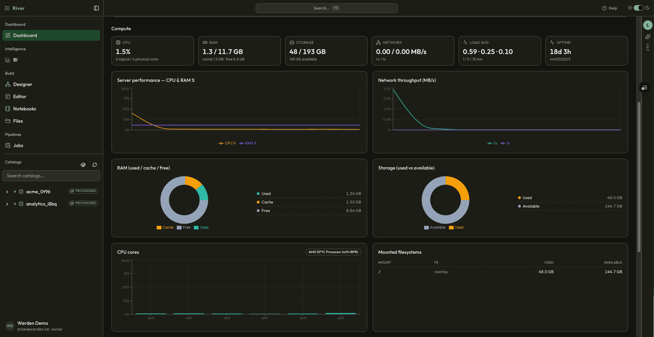Open the Editor page
Screen dimensions: 654x337
51,96
